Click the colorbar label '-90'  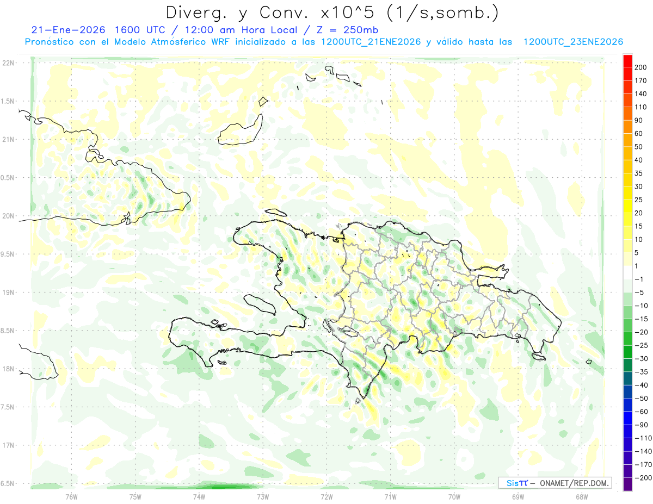(642, 425)
